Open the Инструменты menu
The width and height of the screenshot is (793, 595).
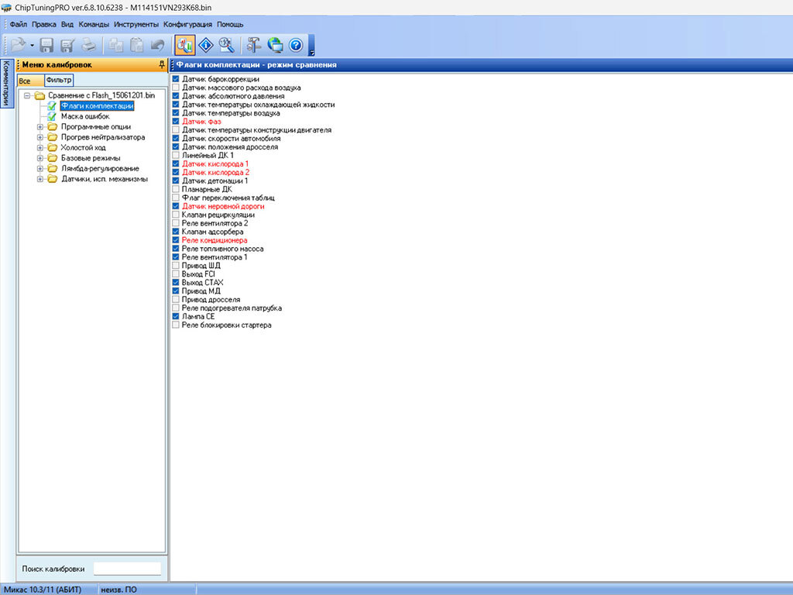136,24
